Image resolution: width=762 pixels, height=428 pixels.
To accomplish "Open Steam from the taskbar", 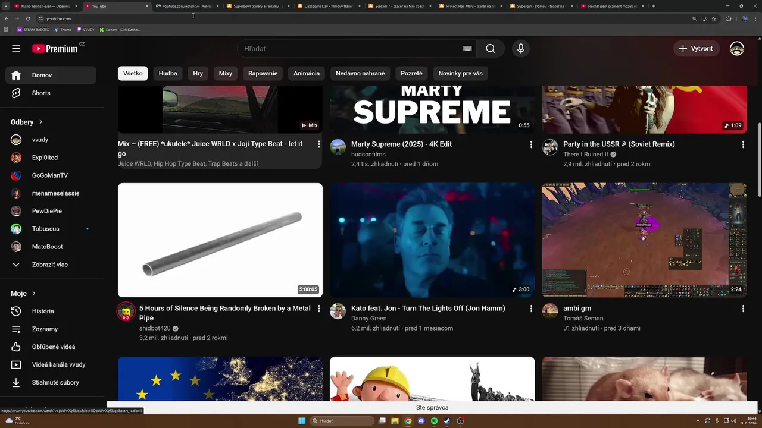I will [x=447, y=421].
